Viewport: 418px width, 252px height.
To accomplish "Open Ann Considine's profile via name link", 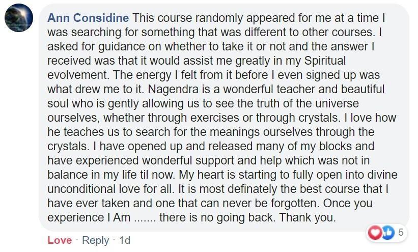I will coord(89,18).
